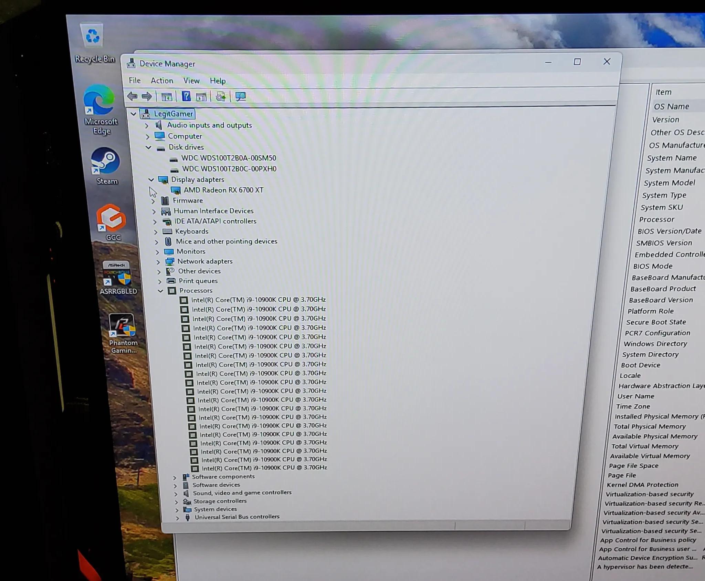705x581 pixels.
Task: Toggle the show/hide console tree toolbar icon
Action: click(x=167, y=97)
